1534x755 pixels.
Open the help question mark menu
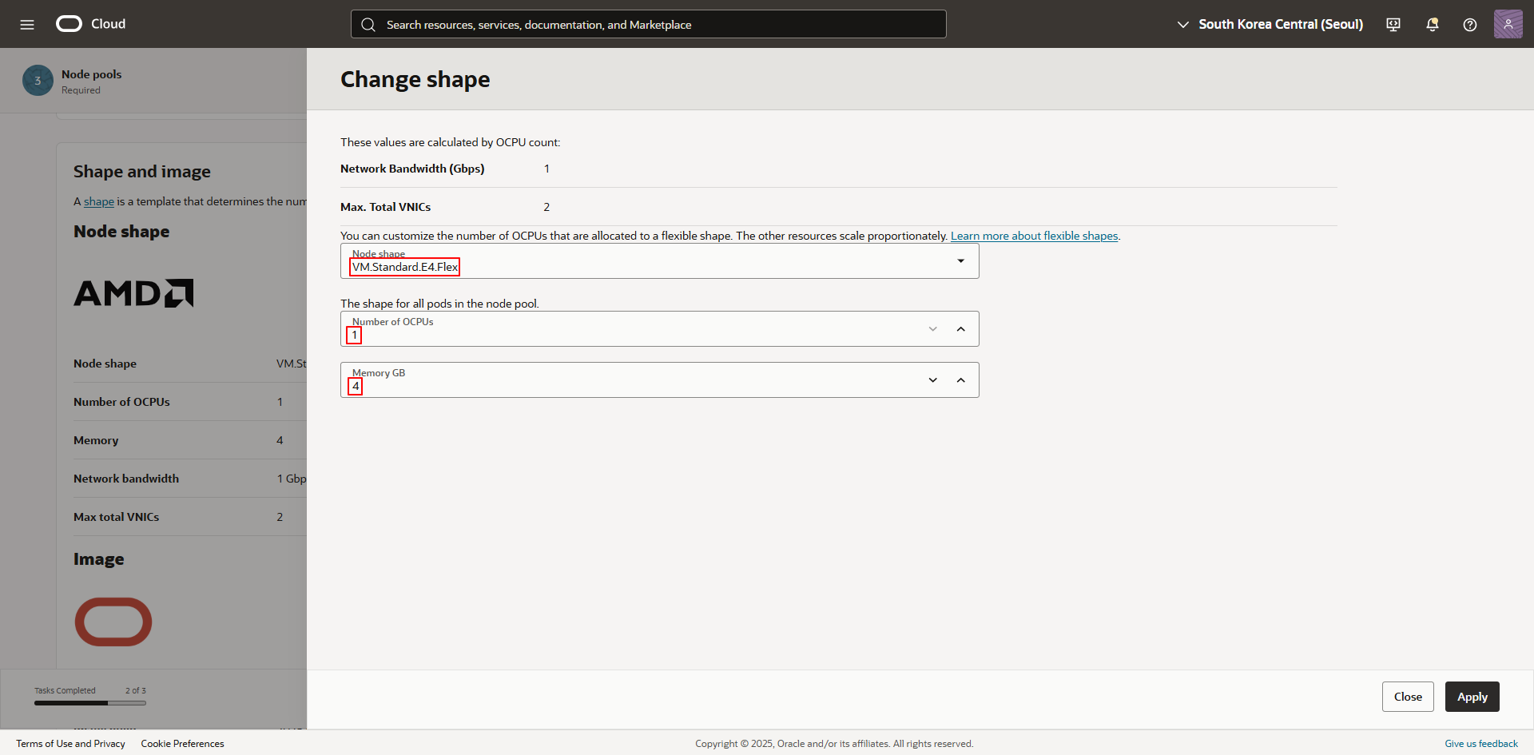coord(1469,24)
